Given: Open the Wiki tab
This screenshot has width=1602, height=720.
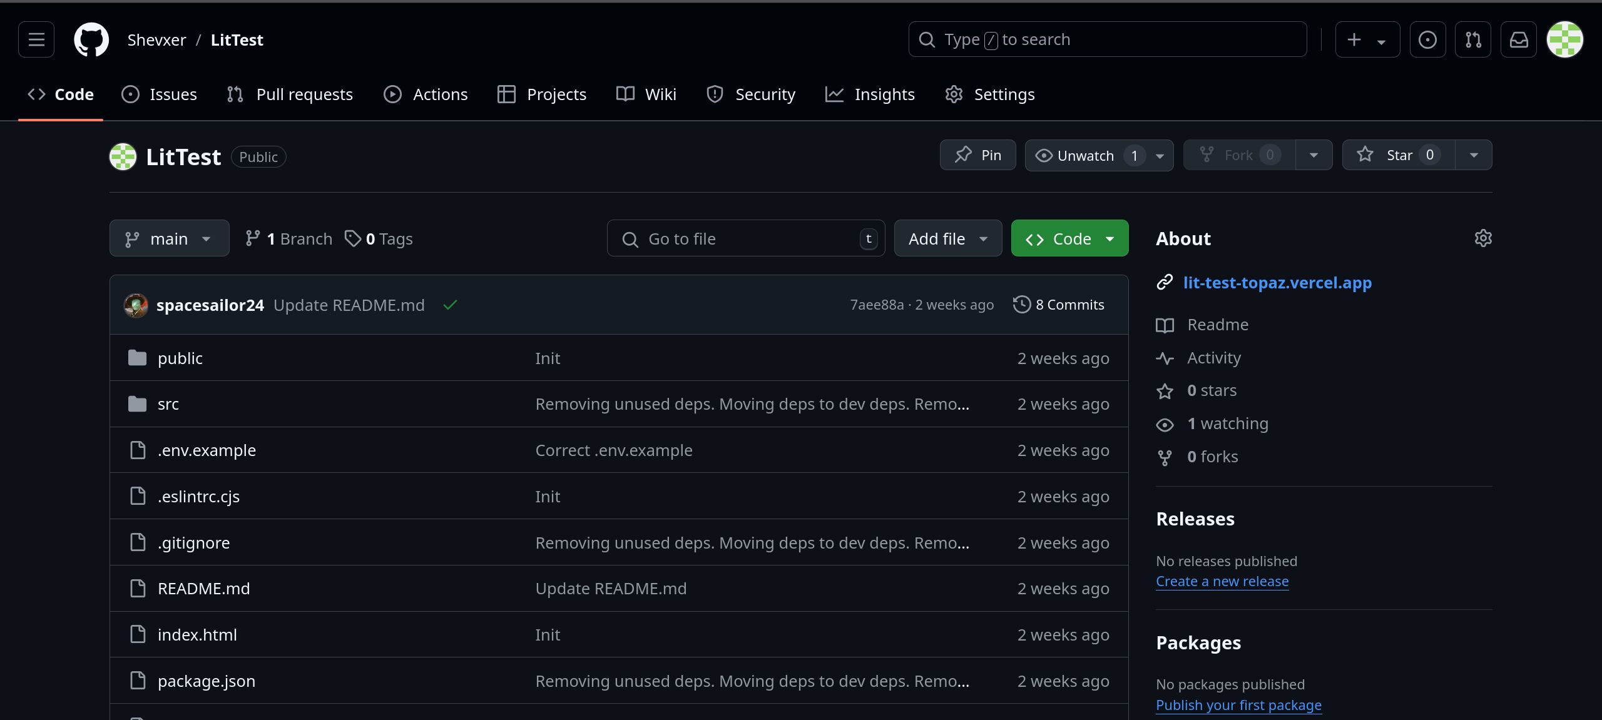Looking at the screenshot, I should (x=646, y=94).
